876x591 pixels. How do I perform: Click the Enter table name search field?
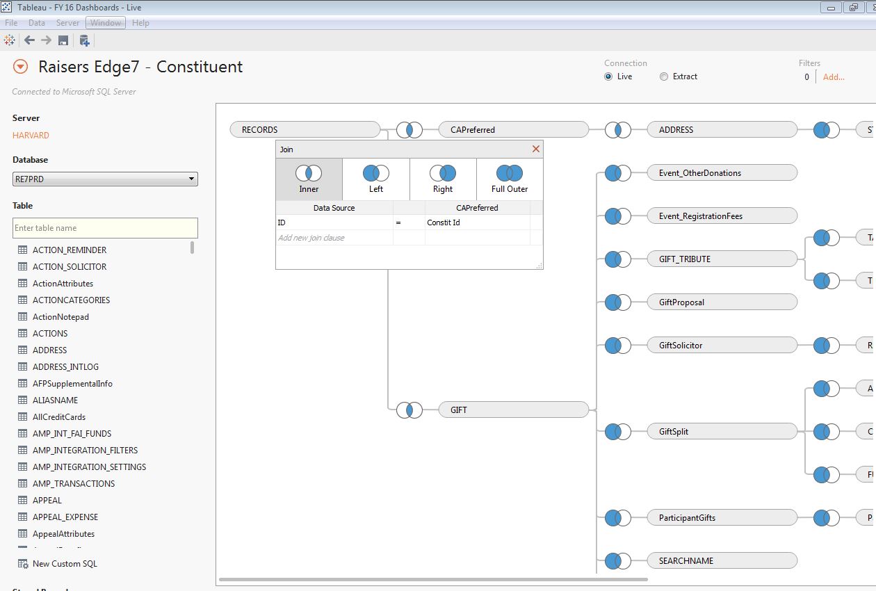[105, 228]
